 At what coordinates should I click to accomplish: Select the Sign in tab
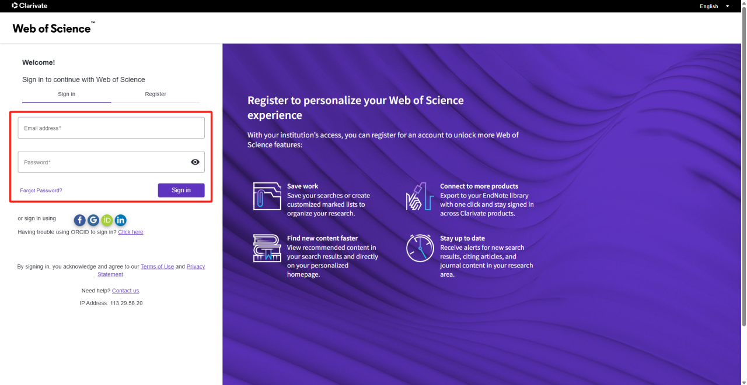point(67,94)
